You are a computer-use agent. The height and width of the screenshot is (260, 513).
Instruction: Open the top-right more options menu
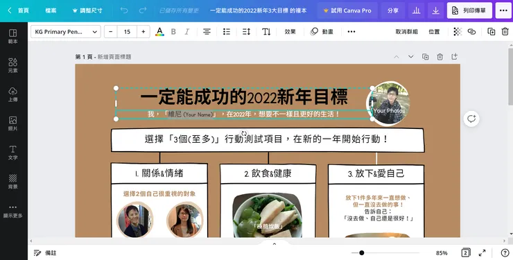[503, 10]
